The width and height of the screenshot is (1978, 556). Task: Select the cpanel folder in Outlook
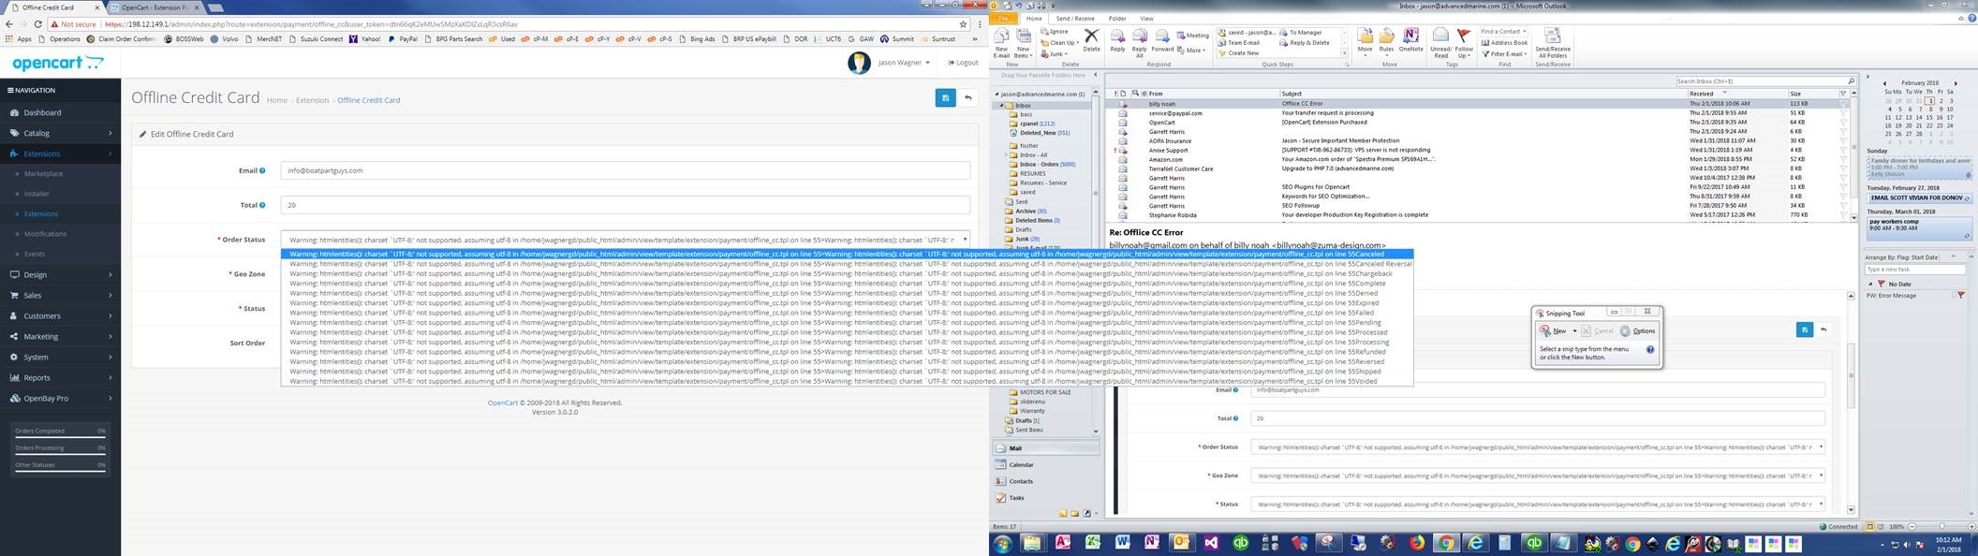point(1037,124)
